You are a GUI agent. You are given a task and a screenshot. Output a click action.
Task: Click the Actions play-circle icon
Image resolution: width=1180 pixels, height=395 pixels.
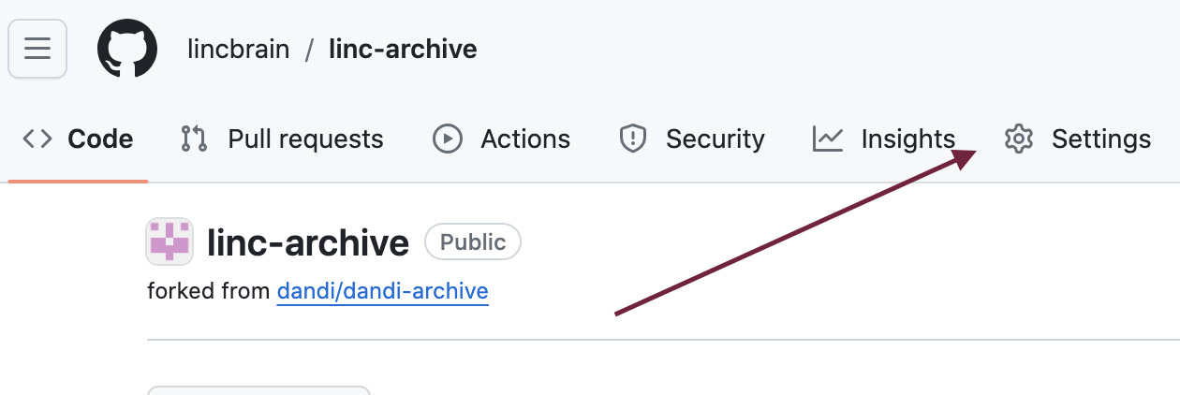[448, 139]
